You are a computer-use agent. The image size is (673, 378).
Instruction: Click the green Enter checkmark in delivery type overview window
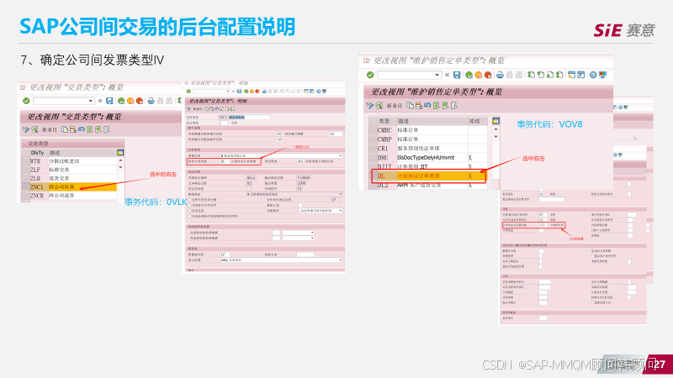point(26,101)
